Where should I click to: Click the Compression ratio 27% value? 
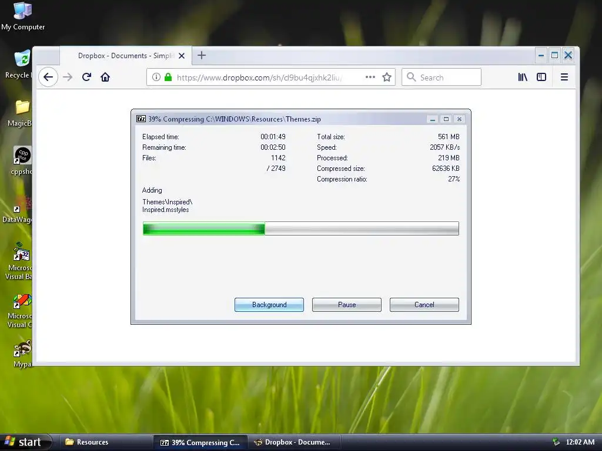(454, 179)
